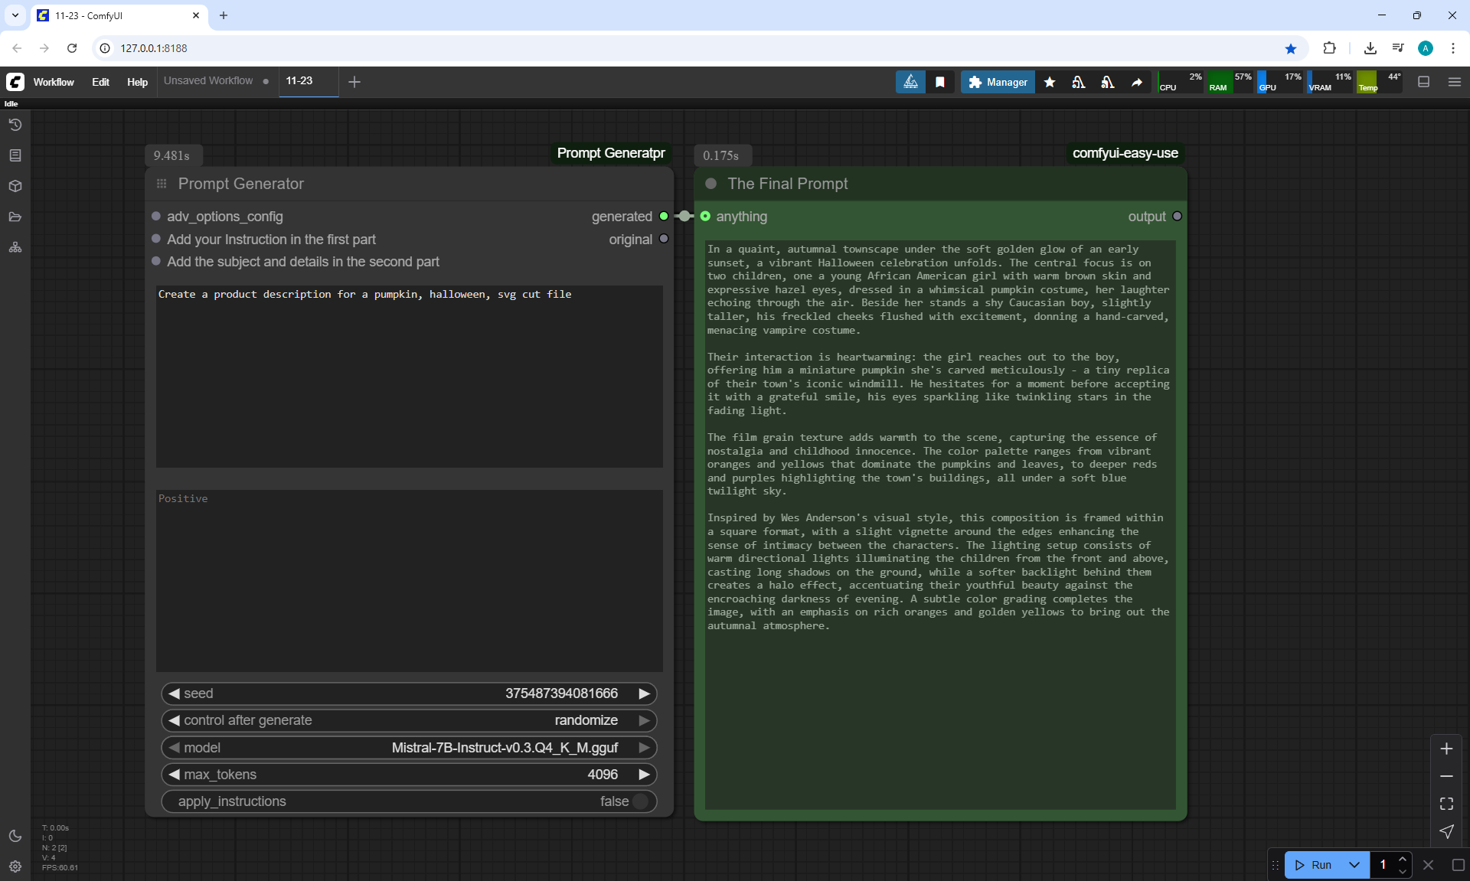The height and width of the screenshot is (881, 1470).
Task: Click the bookmark icon in the toolbar
Action: [940, 82]
